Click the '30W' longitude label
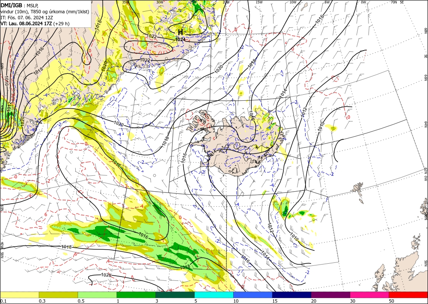The height and width of the screenshot is (304, 428). click(160, 2)
